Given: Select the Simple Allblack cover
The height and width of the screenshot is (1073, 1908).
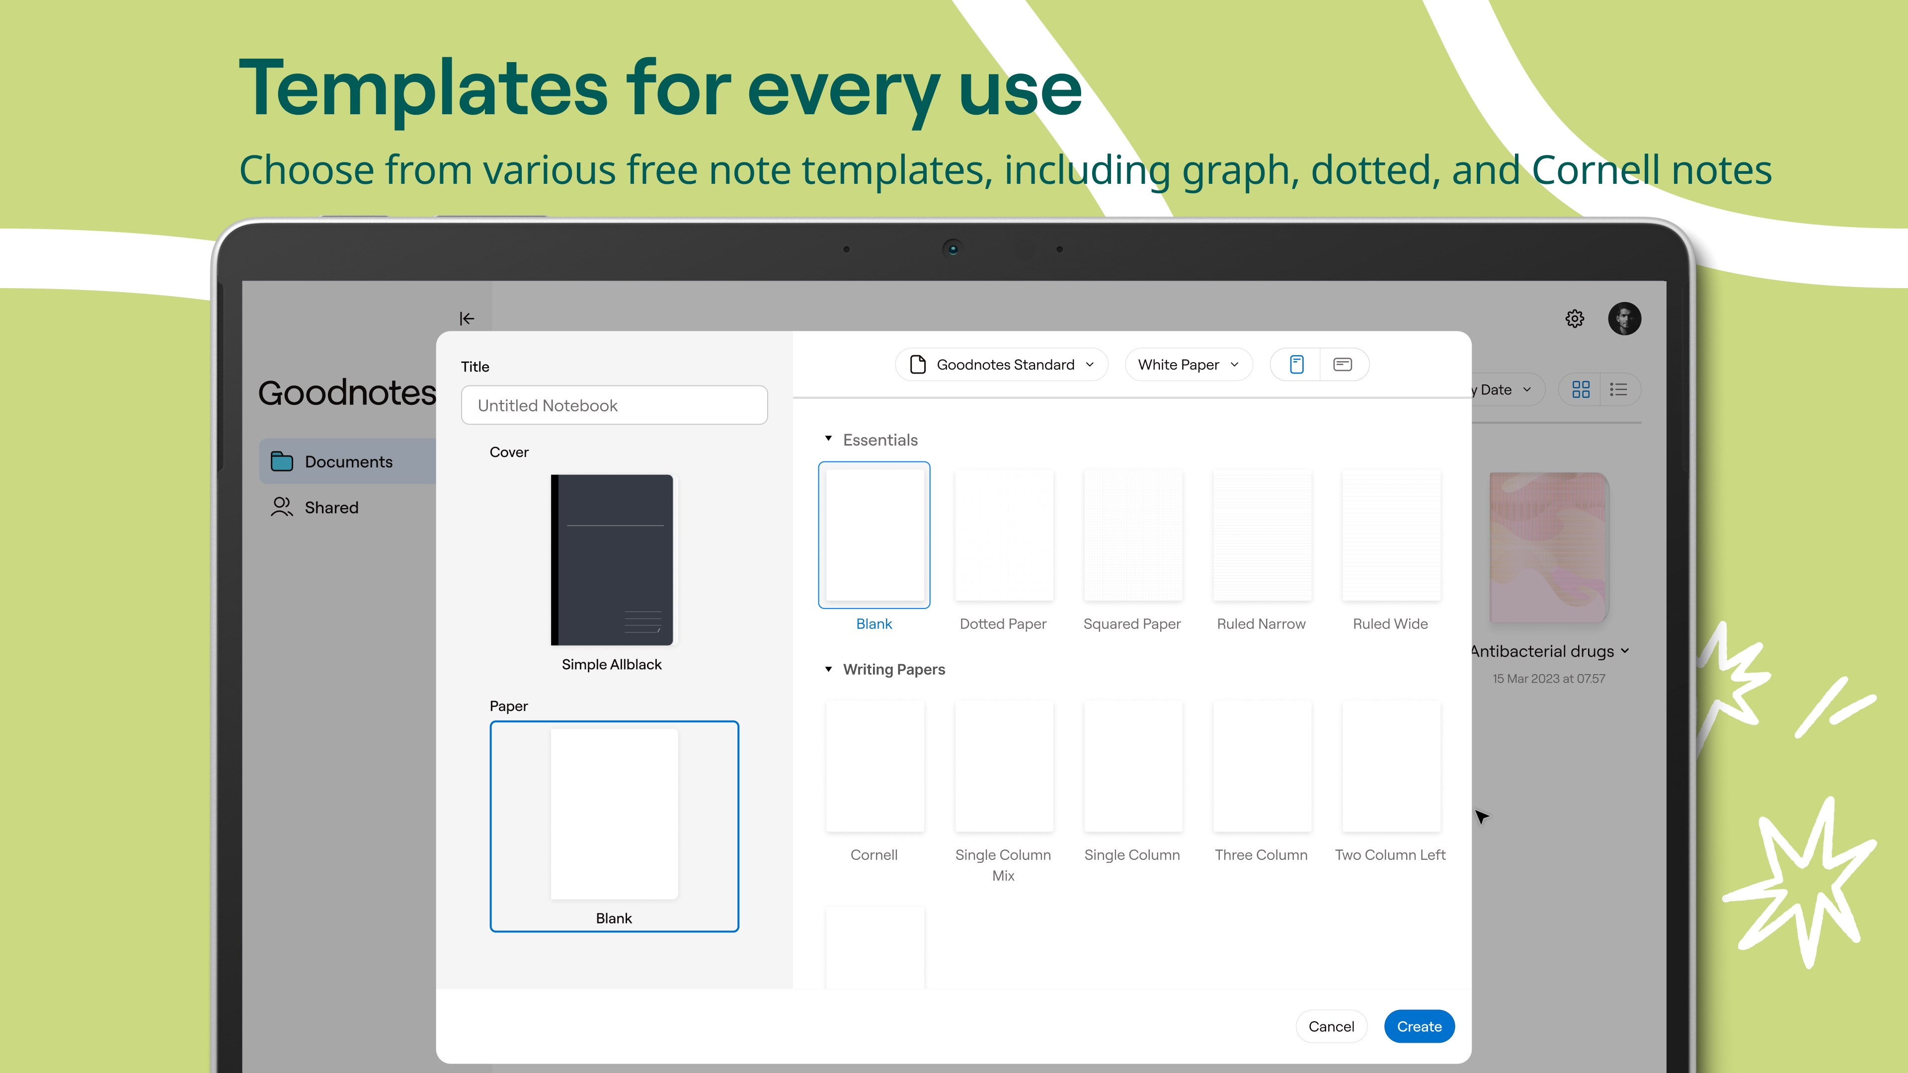Looking at the screenshot, I should point(612,561).
